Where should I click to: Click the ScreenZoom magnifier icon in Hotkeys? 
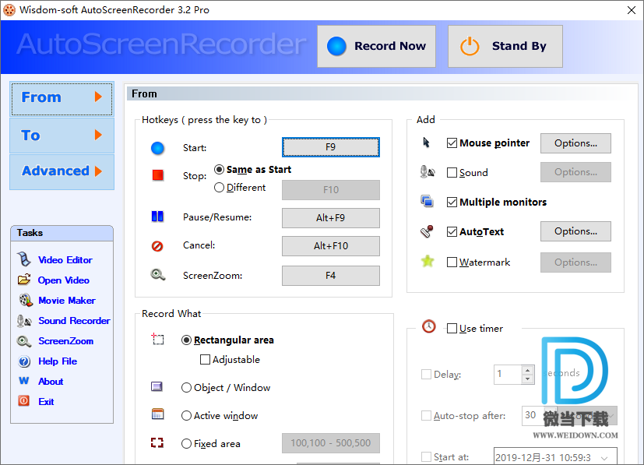[158, 275]
